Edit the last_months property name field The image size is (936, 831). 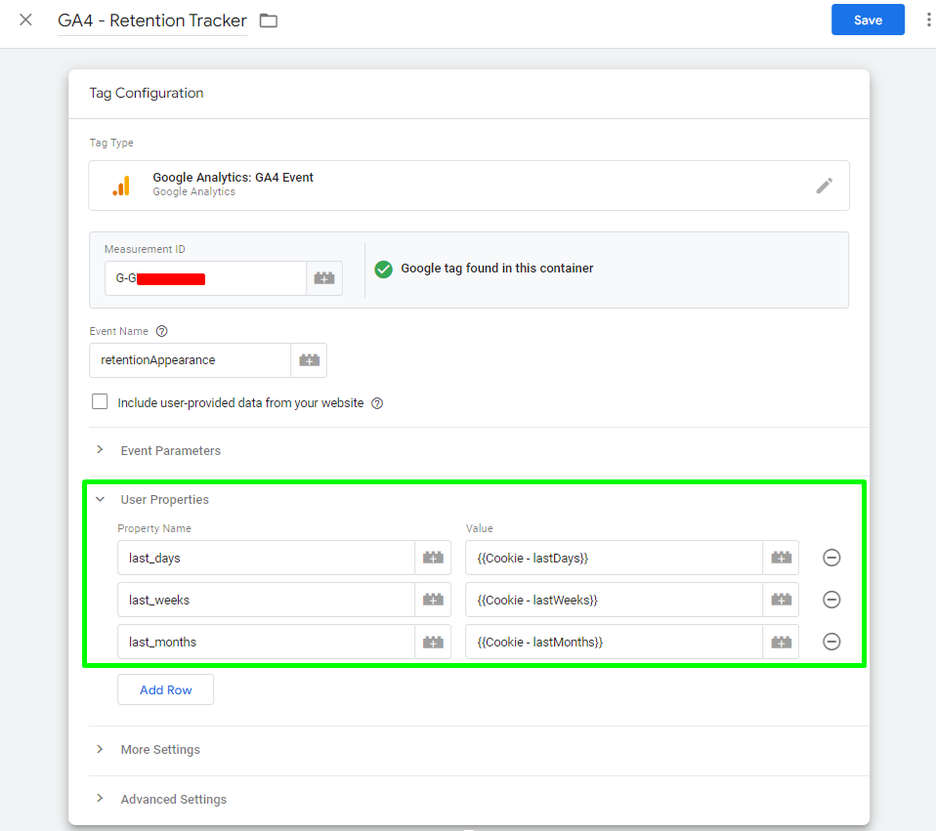pos(266,642)
